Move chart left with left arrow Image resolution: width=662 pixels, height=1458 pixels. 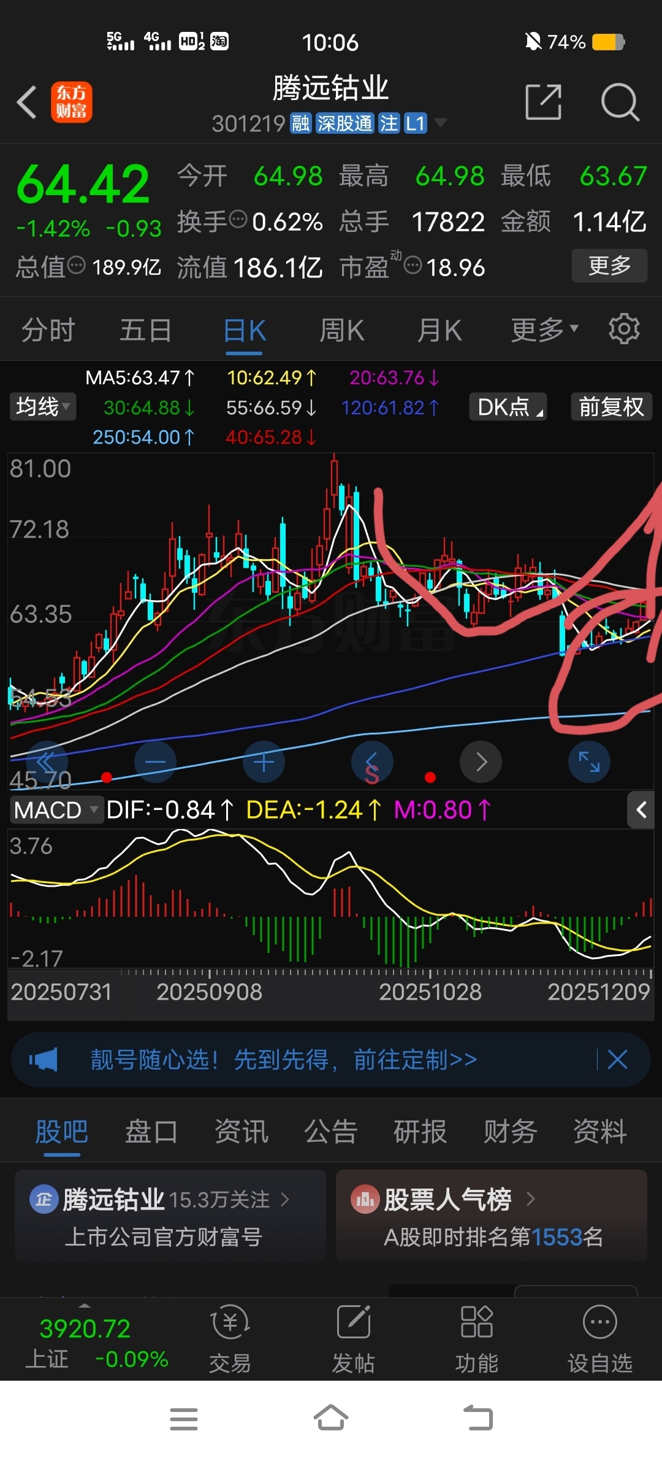tap(372, 762)
